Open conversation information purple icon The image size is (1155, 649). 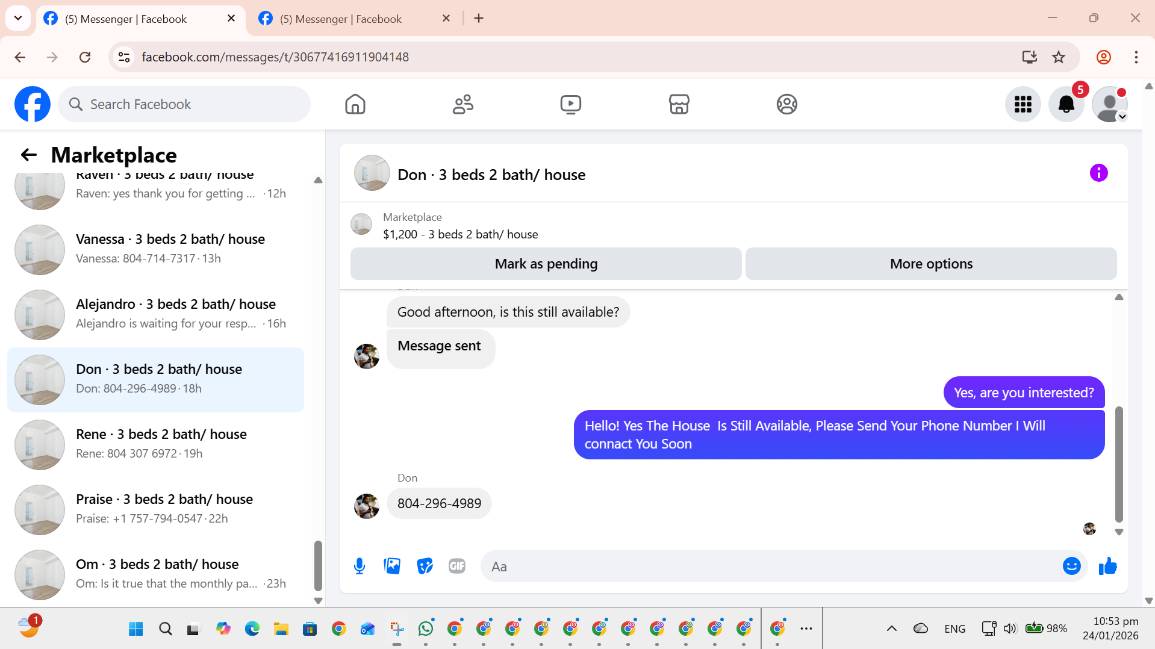1098,173
